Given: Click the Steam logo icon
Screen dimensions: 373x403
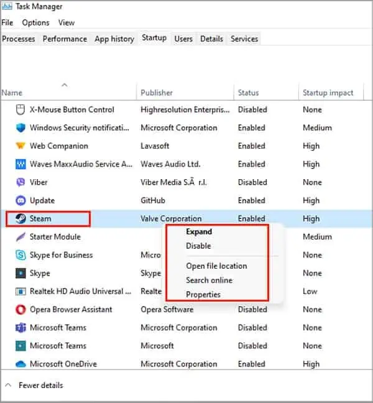Looking at the screenshot, I should [21, 219].
